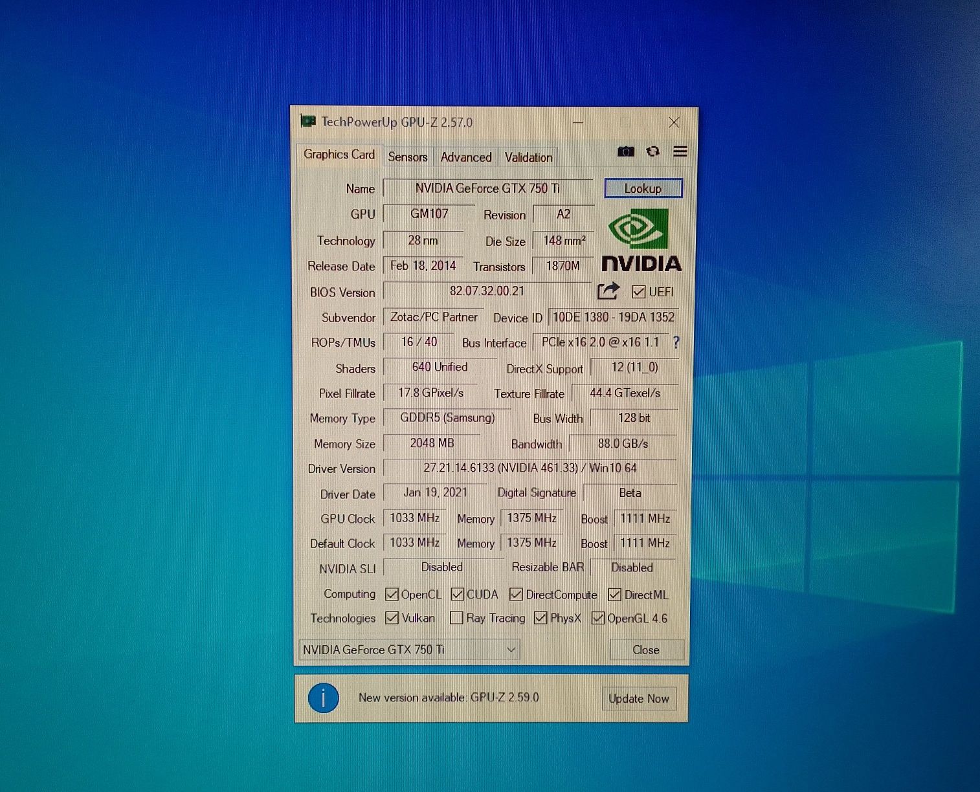
Task: Click the Close button
Action: (x=646, y=650)
